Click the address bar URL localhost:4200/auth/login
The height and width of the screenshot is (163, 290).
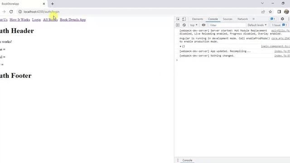41,12
